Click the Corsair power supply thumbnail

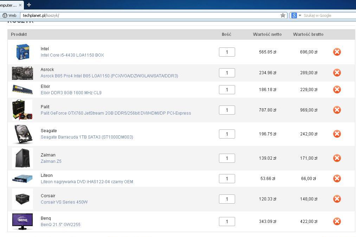[x=22, y=199]
